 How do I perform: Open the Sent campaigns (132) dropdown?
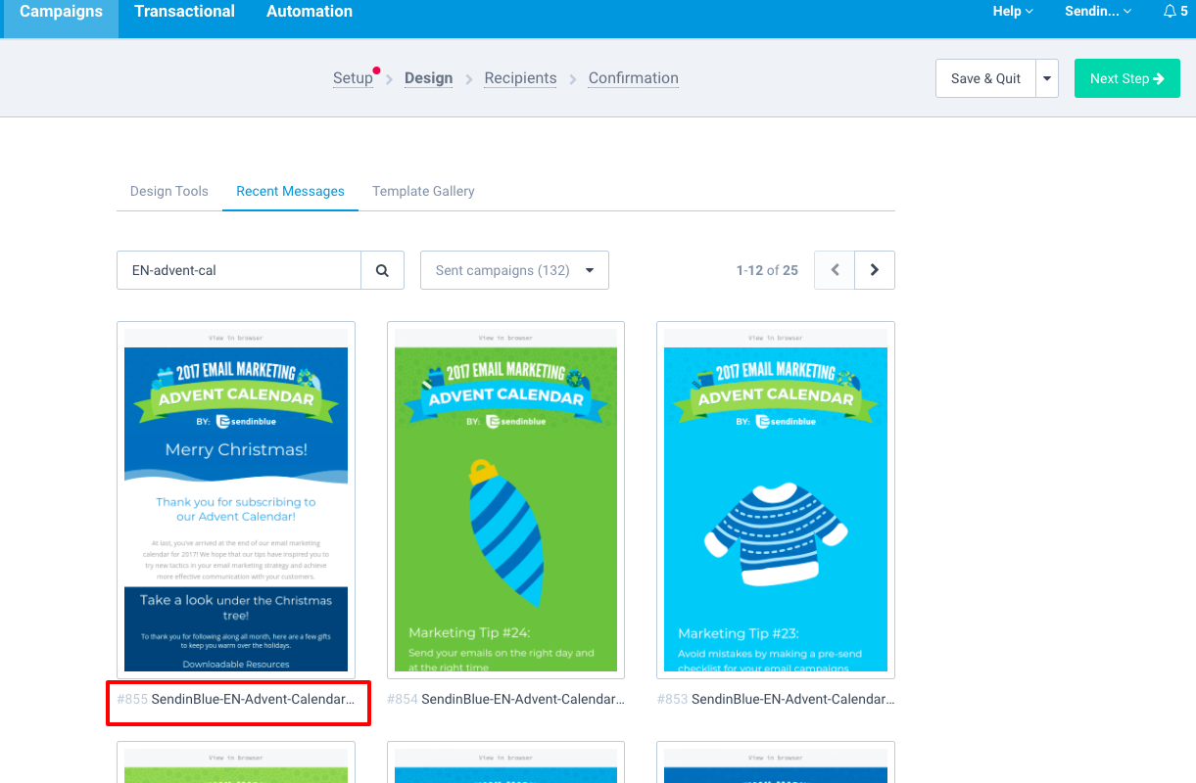click(514, 270)
